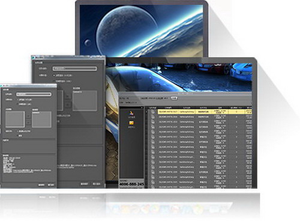Viewport: 300px width, 221px height.
Task: Click the upper arrow button in the back dialog
Action: click(x=68, y=97)
